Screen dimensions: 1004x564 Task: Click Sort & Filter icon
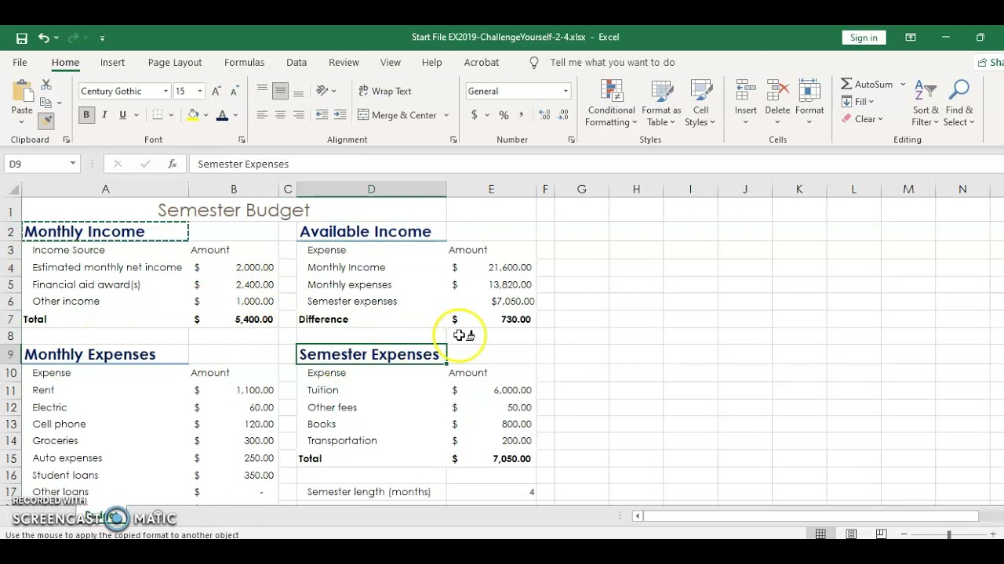[x=926, y=103]
